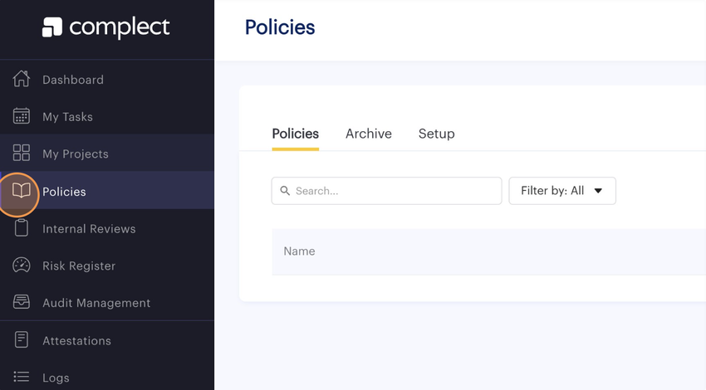
Task: Click the Dashboard house icon
Action: pyautogui.click(x=22, y=79)
